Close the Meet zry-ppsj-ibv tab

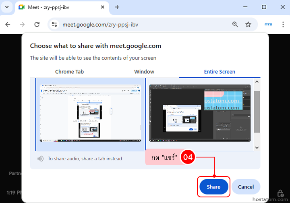click(x=103, y=7)
